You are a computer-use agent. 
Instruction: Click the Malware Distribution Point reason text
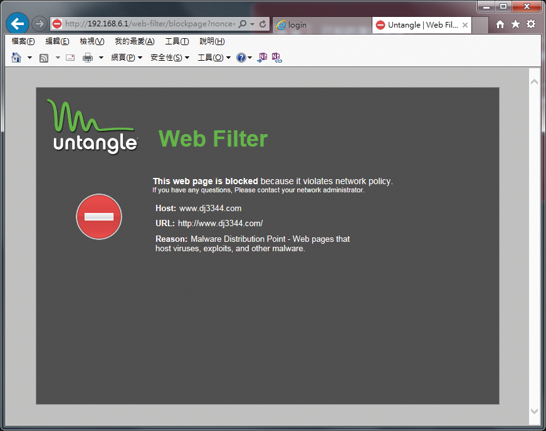(x=253, y=244)
